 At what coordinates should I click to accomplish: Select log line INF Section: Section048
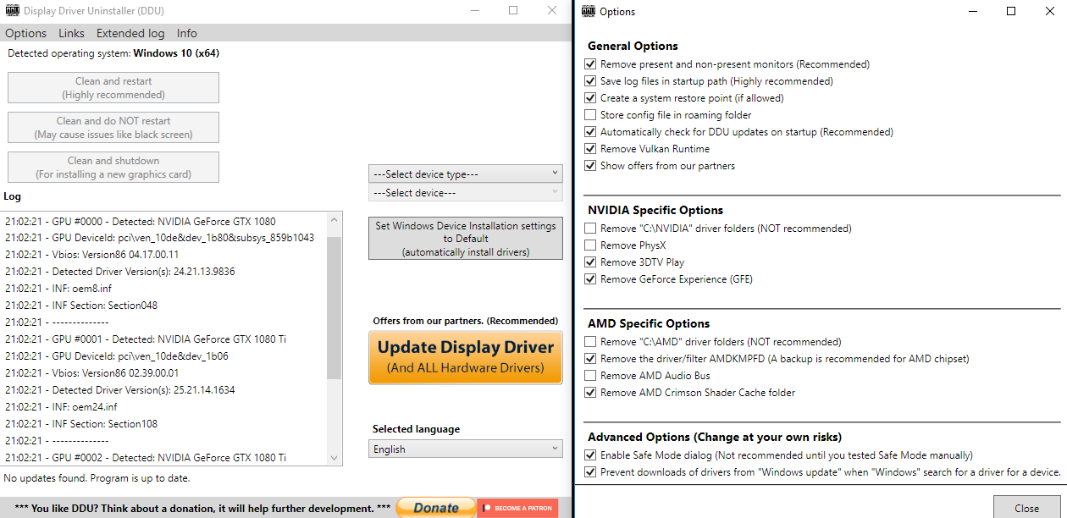81,306
